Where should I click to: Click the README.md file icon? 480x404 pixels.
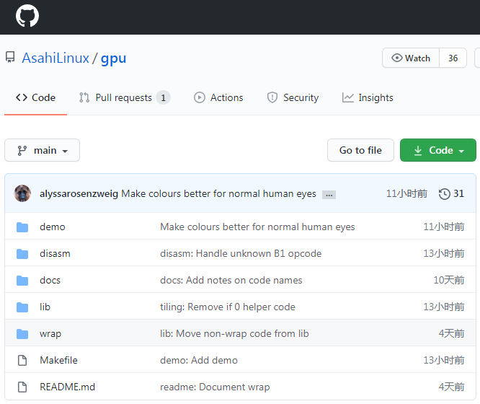[x=22, y=387]
